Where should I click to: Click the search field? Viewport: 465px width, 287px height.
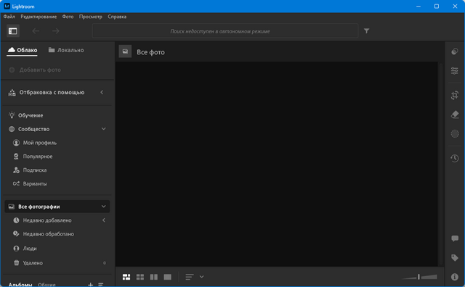coord(225,31)
